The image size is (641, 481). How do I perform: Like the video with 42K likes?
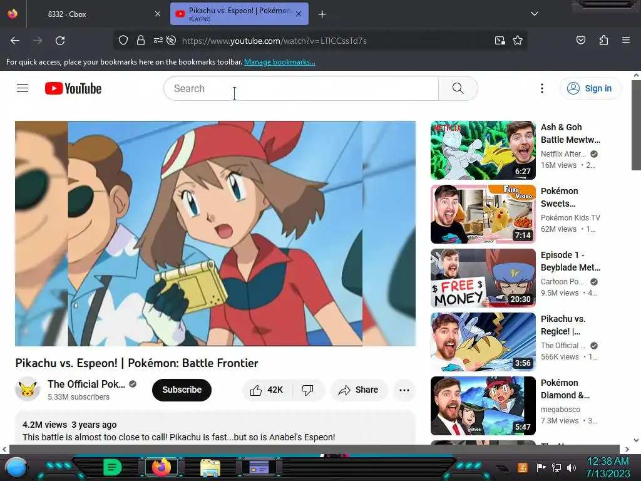pyautogui.click(x=267, y=390)
